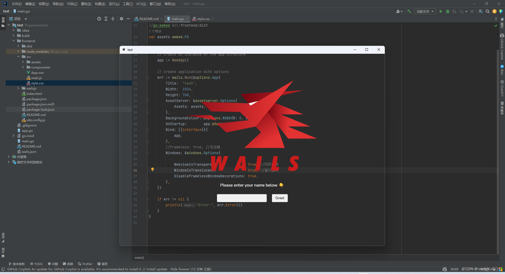Close the main.go editor tab

[x=187, y=19]
